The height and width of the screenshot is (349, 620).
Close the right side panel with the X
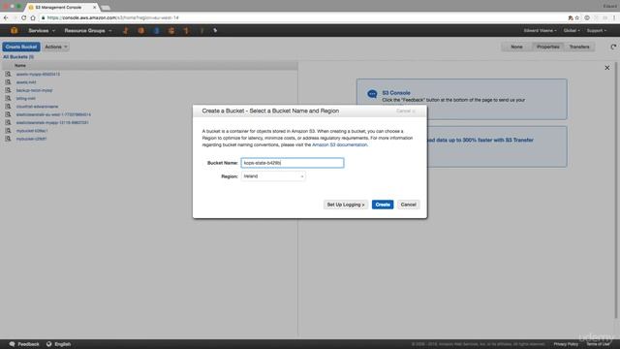[607, 68]
